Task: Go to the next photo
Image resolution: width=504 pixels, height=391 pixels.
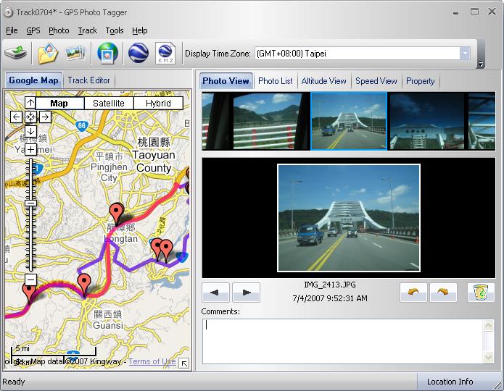Action: 246,293
